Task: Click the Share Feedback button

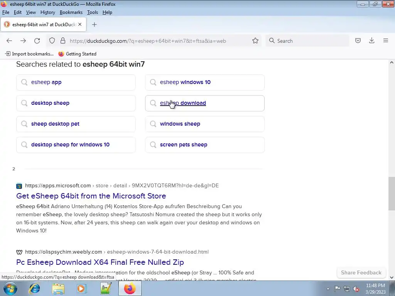Action: 361,272
